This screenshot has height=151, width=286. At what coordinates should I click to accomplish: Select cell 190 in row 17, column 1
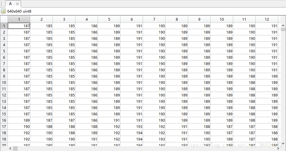(x=19, y=126)
